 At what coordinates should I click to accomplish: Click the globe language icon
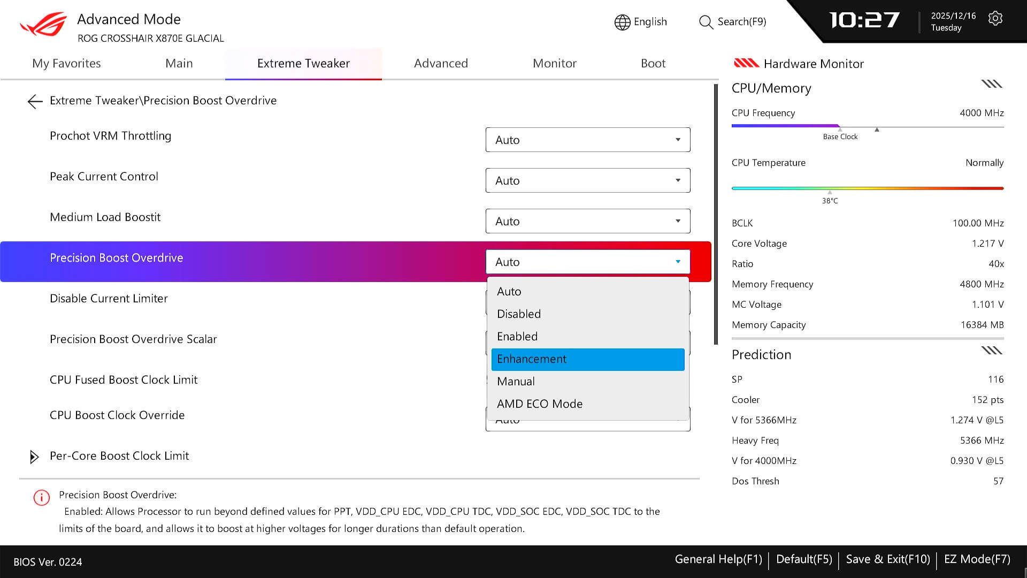click(x=622, y=22)
